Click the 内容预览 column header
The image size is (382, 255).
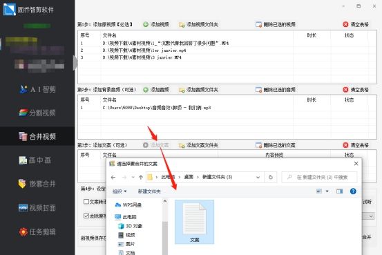point(274,155)
